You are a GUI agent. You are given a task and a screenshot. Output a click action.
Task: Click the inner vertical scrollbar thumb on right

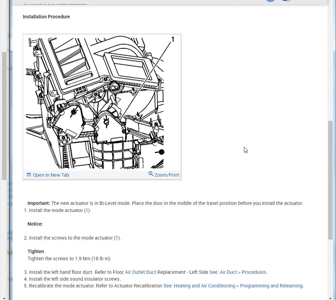pyautogui.click(x=331, y=180)
